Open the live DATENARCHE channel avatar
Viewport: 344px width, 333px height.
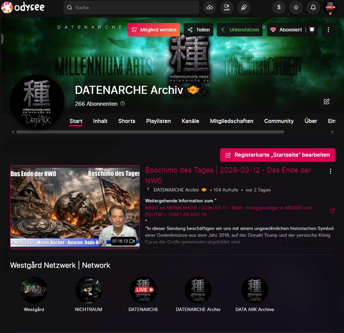tap(143, 290)
